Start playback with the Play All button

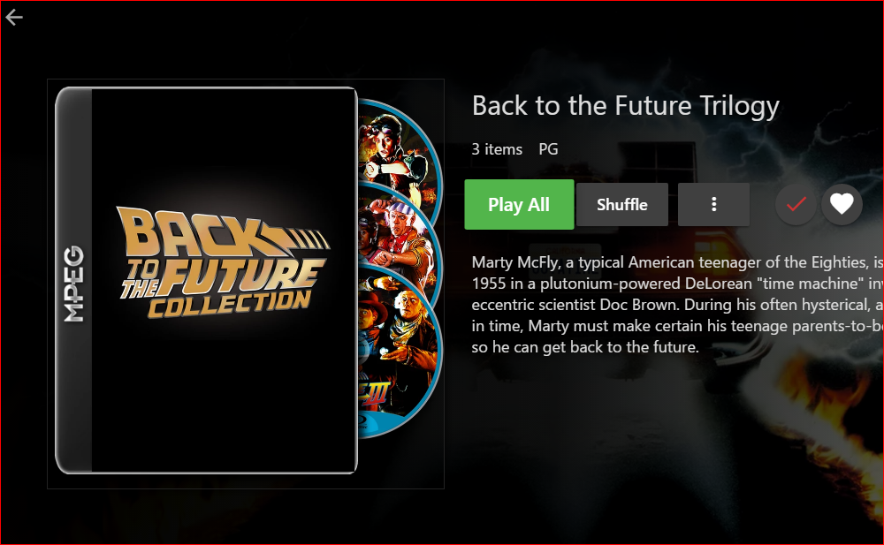click(x=519, y=205)
